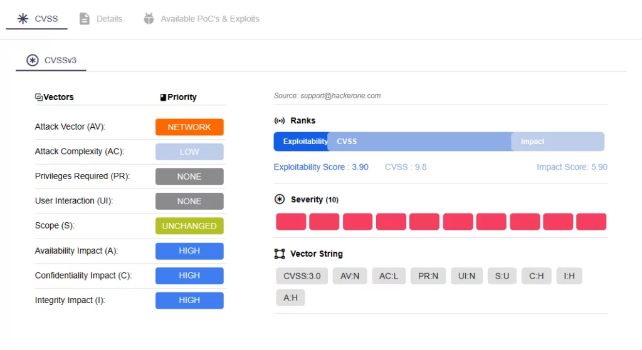Image resolution: width=642 pixels, height=350 pixels.
Task: Click the Ranks heading
Action: (x=303, y=121)
